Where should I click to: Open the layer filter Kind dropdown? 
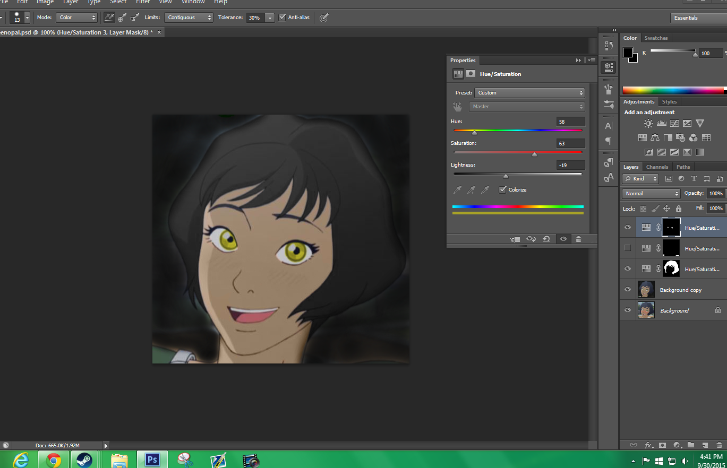[x=640, y=179]
